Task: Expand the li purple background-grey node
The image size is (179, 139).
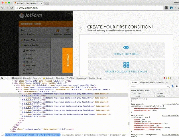Action: pyautogui.click(x=20, y=114)
